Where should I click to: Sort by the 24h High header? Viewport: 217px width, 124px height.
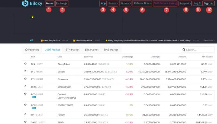pyautogui.click(x=155, y=57)
